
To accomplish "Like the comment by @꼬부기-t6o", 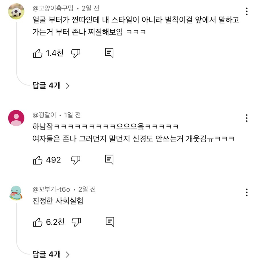I will click(x=38, y=222).
